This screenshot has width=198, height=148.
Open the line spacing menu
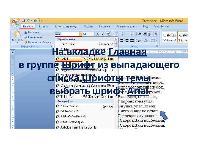tap(138, 41)
